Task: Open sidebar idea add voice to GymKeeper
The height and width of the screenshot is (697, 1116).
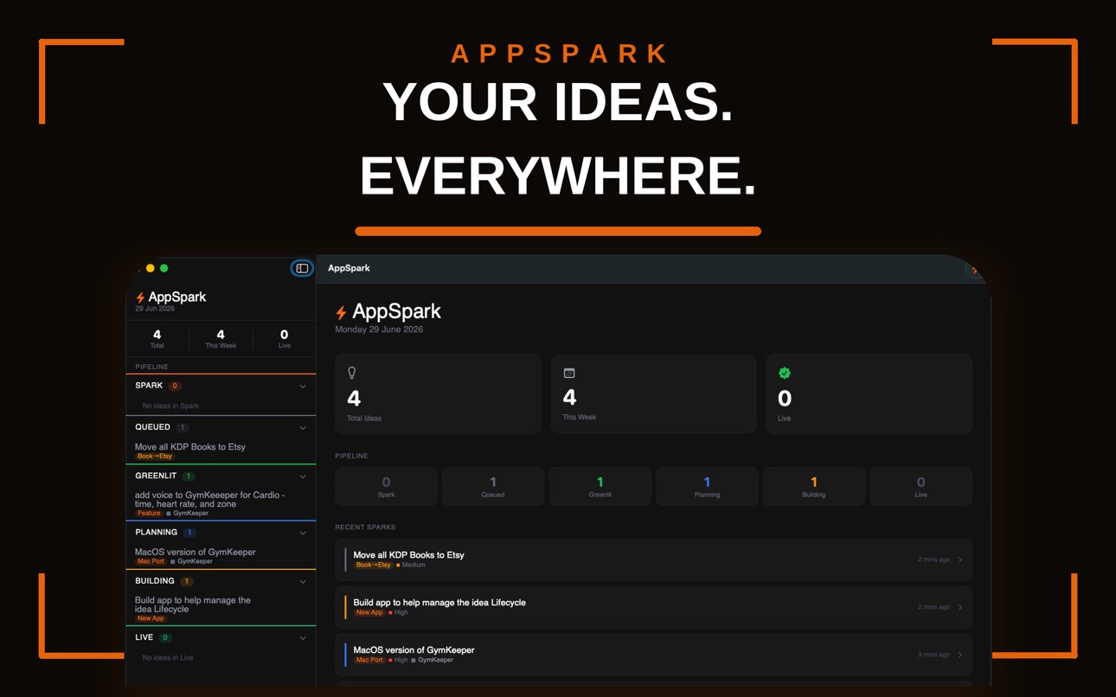Action: 221,503
